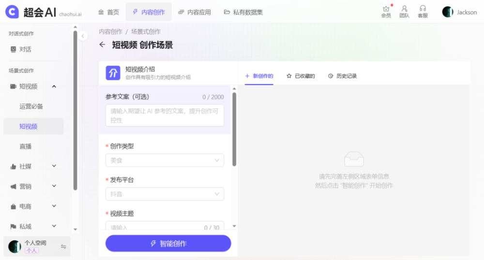Viewport: 484px width, 260px height.
Task: Go to 首页 in the top navigation
Action: click(108, 12)
